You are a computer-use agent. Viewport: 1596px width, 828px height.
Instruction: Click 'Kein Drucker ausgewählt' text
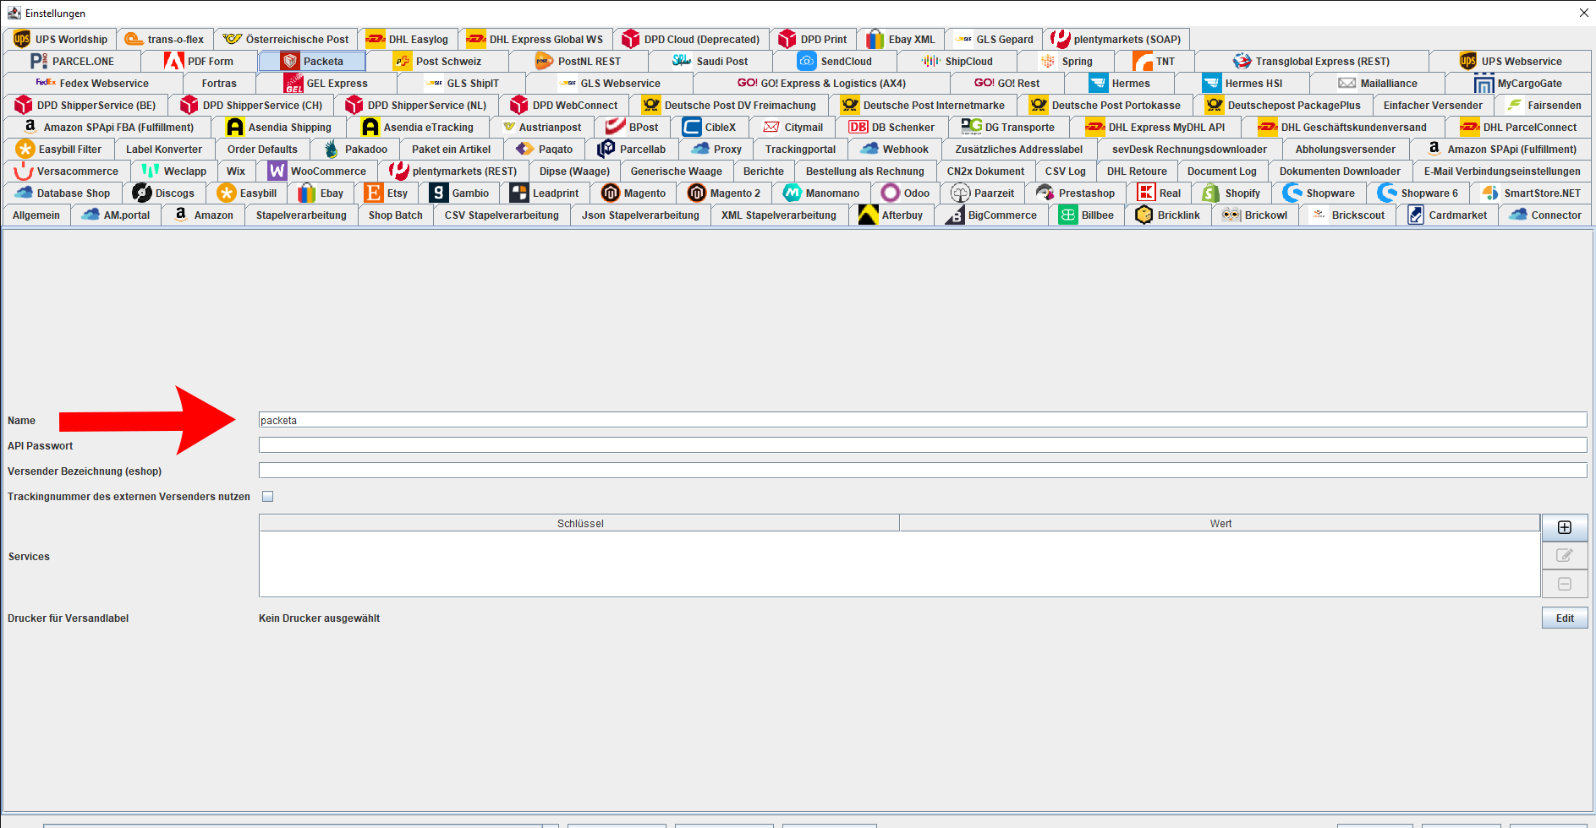319,618
